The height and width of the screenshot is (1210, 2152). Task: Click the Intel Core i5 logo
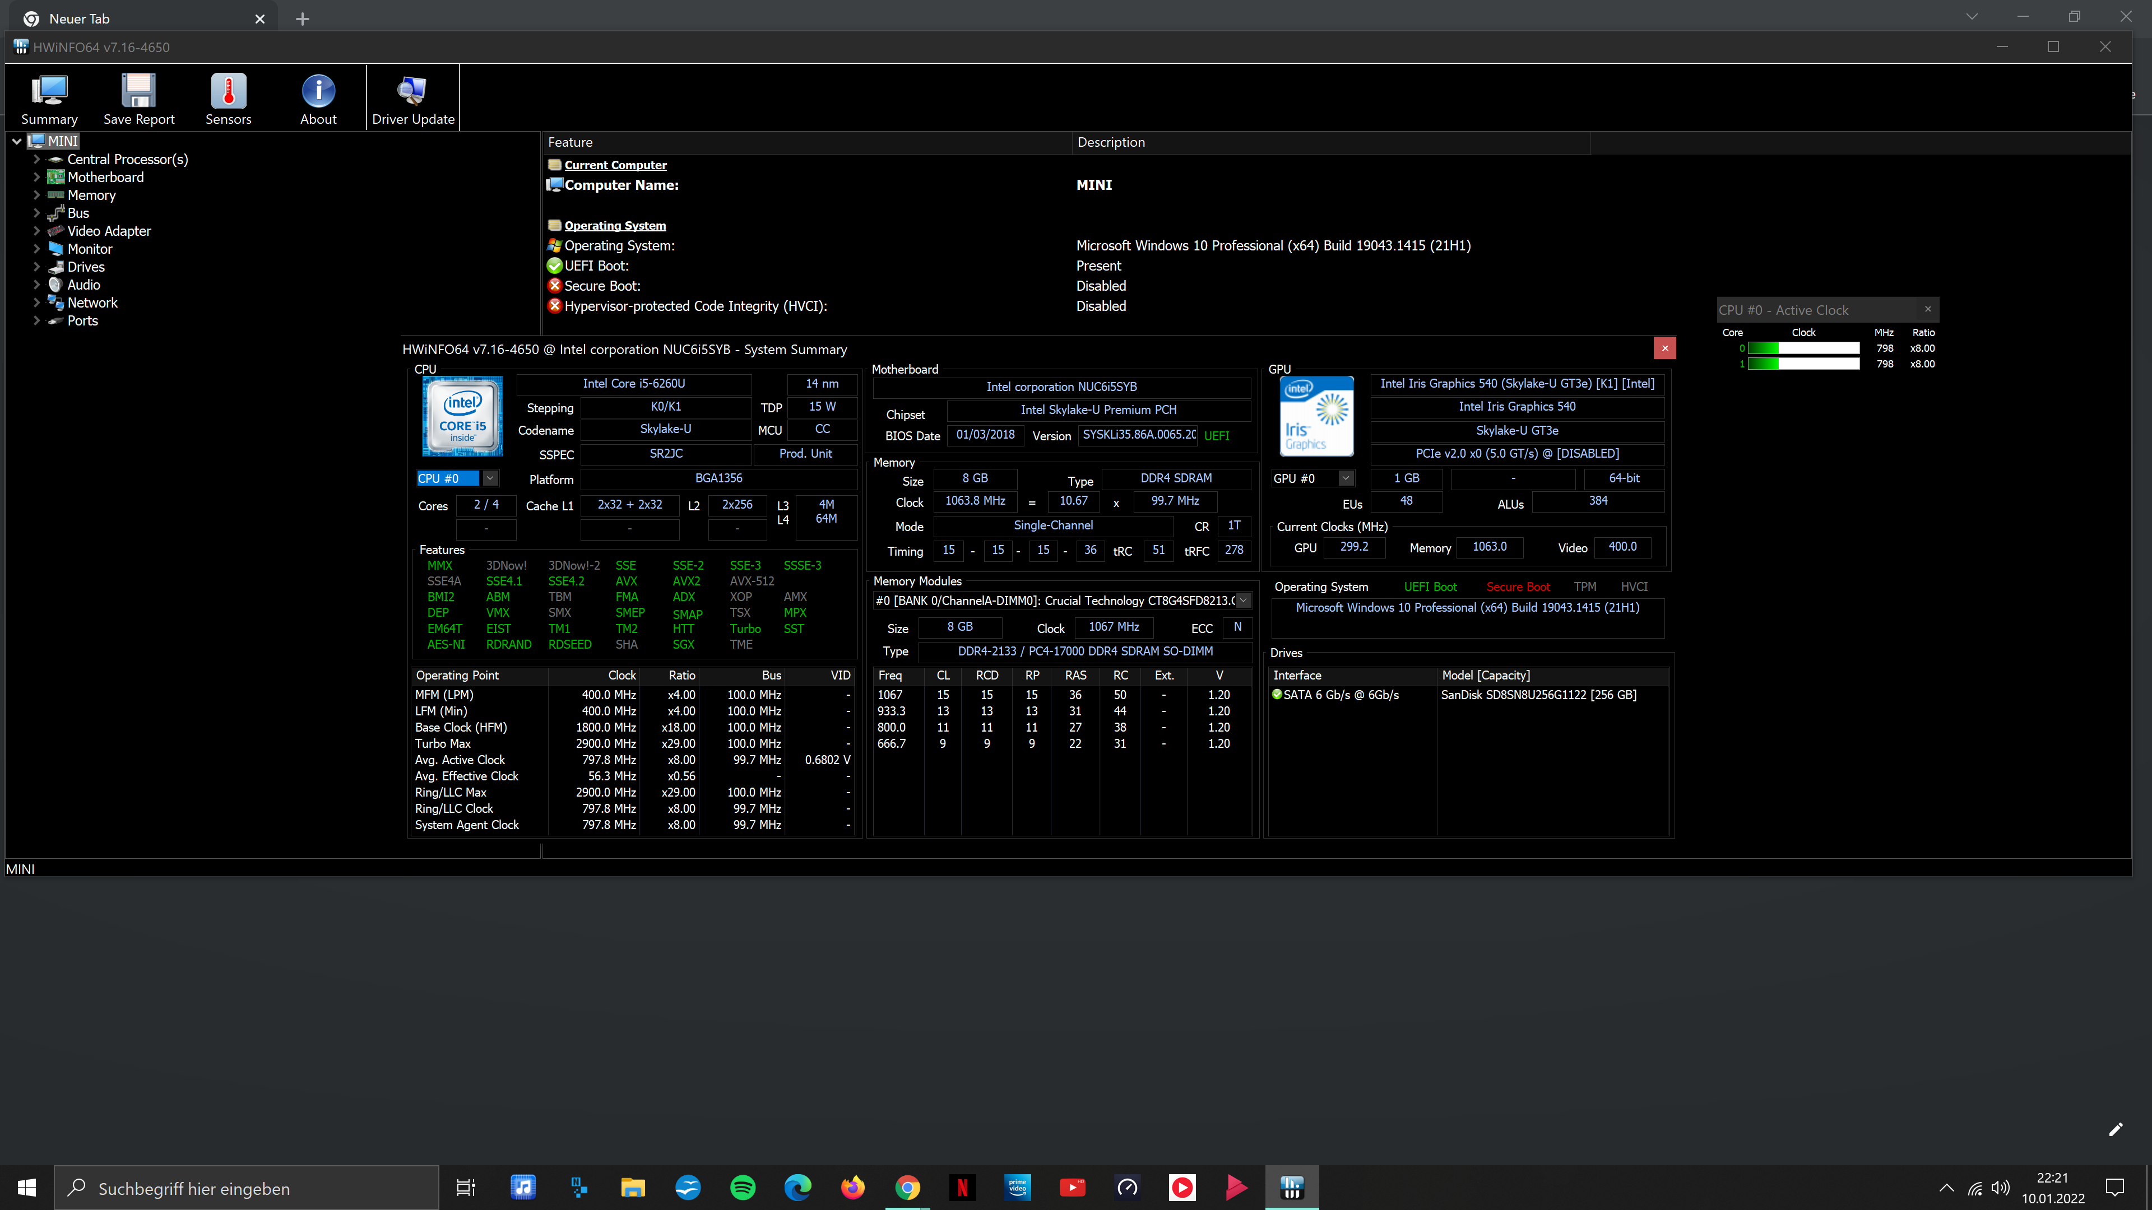[462, 415]
